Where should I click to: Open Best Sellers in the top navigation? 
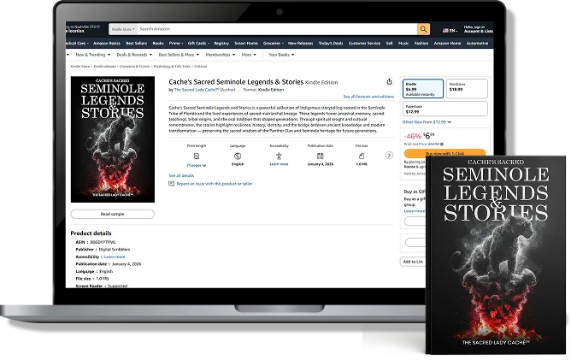pyautogui.click(x=136, y=44)
